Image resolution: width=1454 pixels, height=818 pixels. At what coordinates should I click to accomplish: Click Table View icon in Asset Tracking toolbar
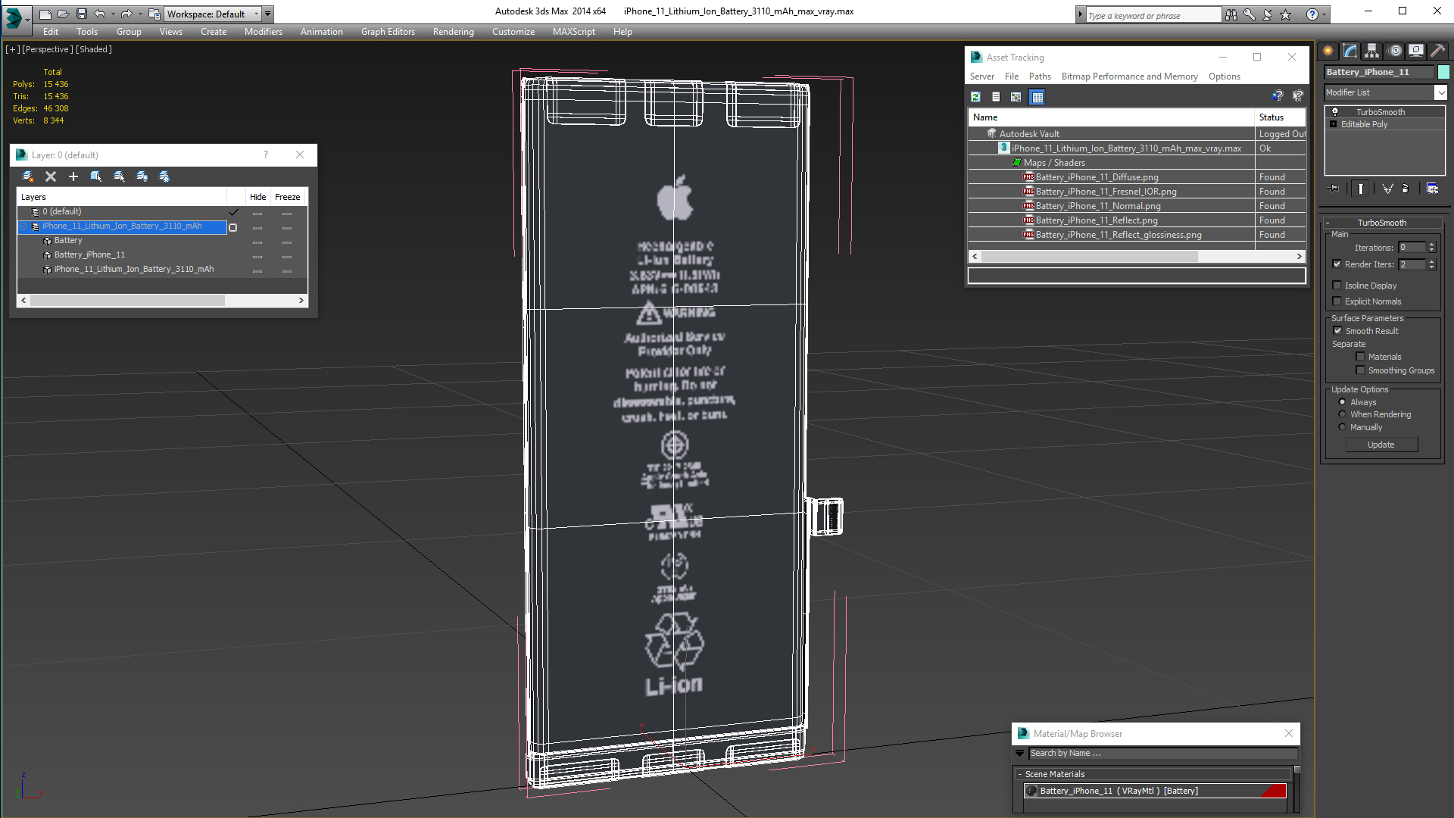(1037, 97)
